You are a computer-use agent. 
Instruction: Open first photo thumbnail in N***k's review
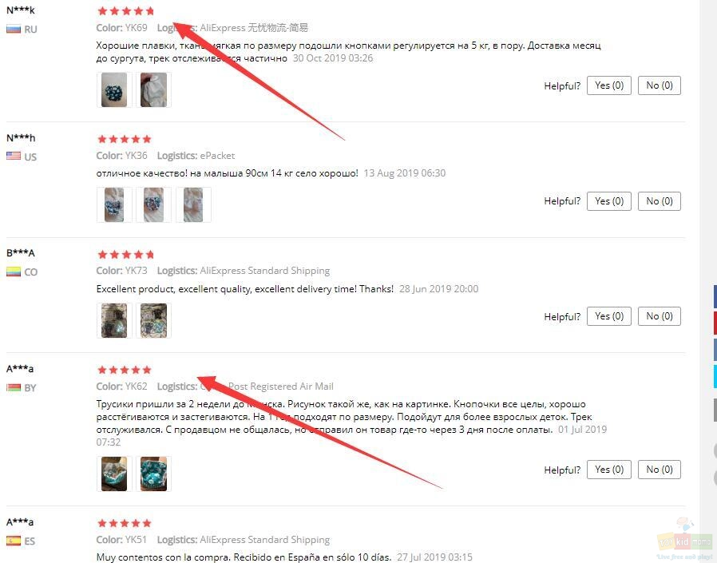coord(114,90)
